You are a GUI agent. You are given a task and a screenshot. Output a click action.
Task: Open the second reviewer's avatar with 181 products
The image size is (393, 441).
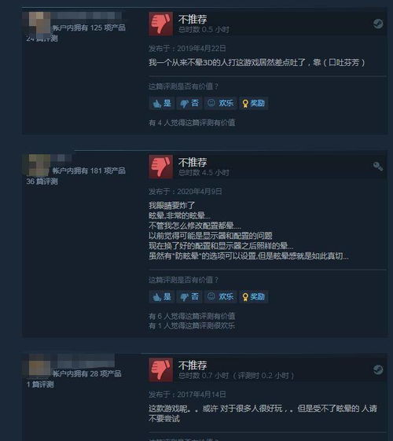tap(39, 165)
